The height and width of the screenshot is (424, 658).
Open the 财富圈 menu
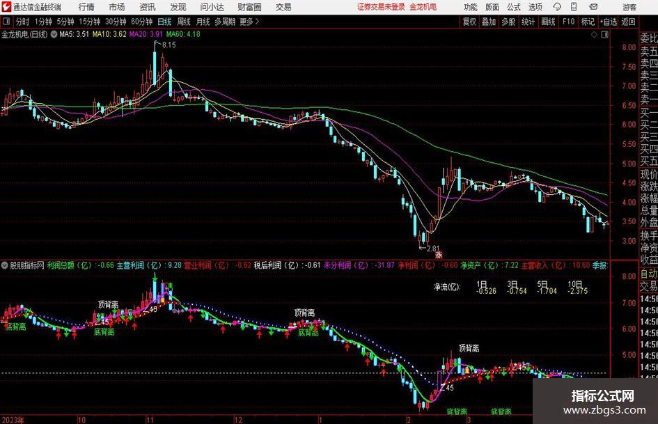click(249, 7)
